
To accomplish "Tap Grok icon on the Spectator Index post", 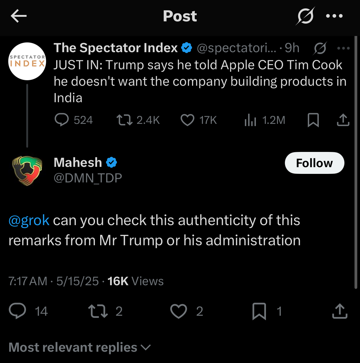I will [x=320, y=48].
